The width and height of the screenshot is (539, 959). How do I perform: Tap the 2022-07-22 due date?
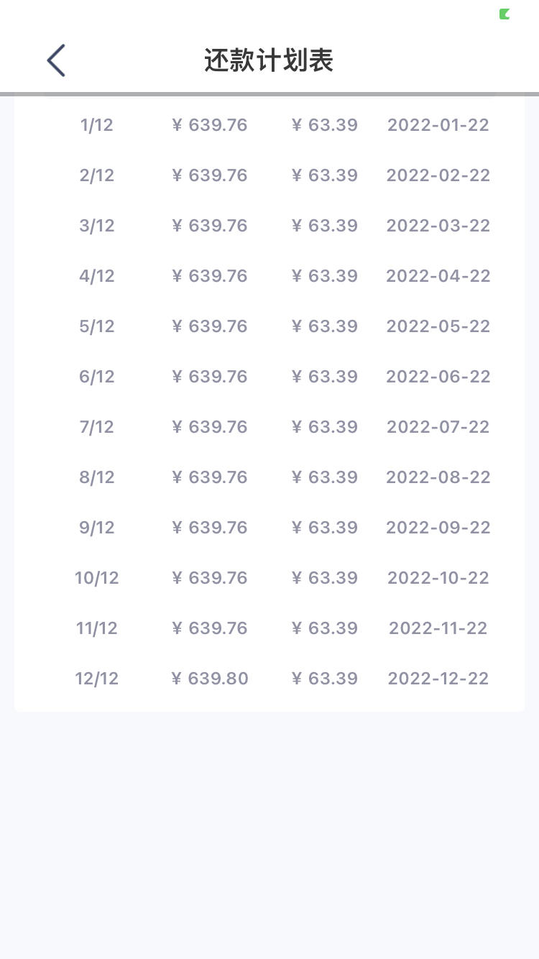click(x=438, y=427)
